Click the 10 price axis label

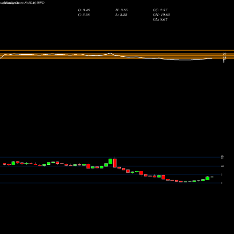click(222, 166)
